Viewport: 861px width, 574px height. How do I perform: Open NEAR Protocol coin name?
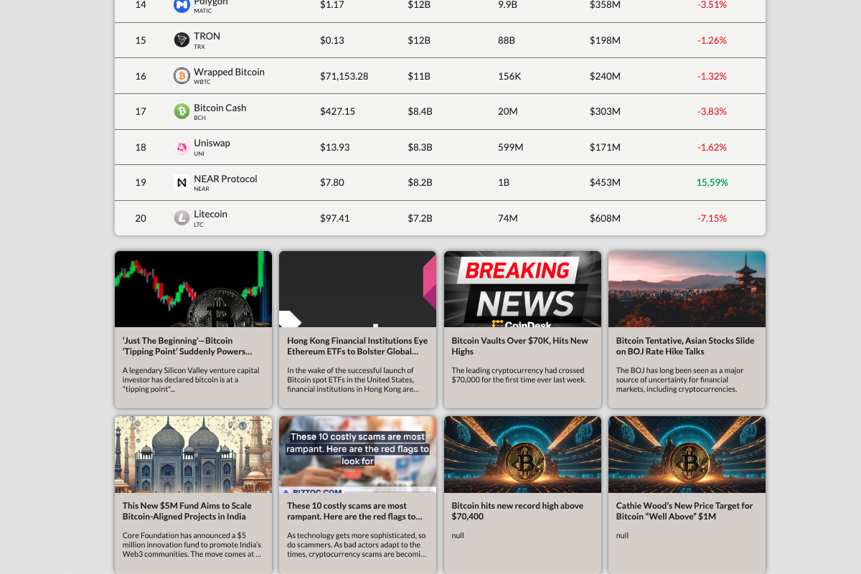pyautogui.click(x=225, y=179)
